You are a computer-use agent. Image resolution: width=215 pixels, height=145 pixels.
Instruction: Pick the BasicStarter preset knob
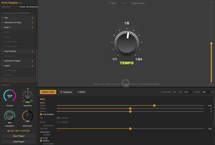[x=28, y=116]
